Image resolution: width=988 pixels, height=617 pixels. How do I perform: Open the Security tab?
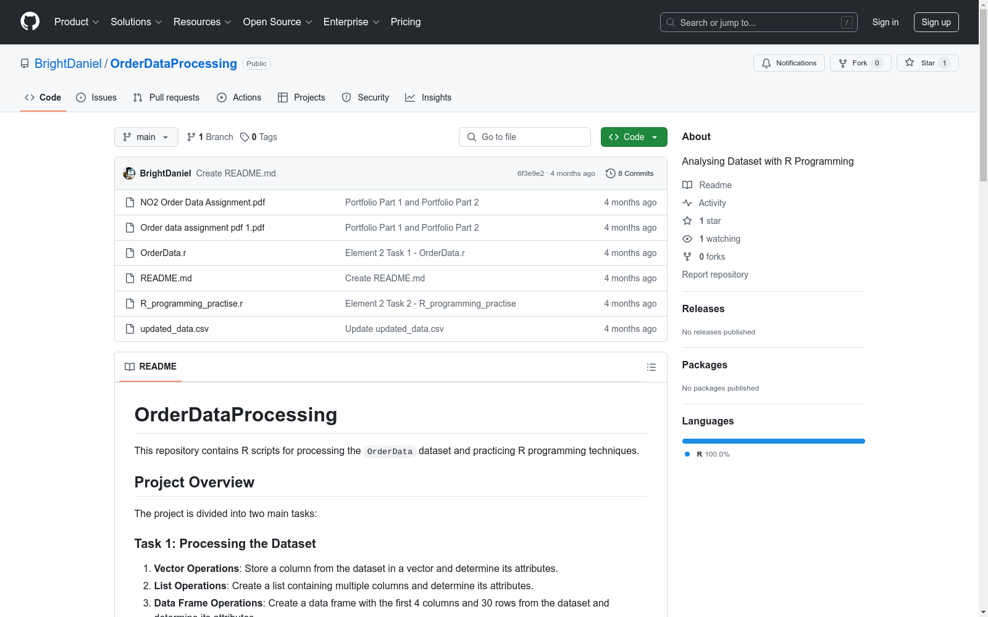point(366,97)
